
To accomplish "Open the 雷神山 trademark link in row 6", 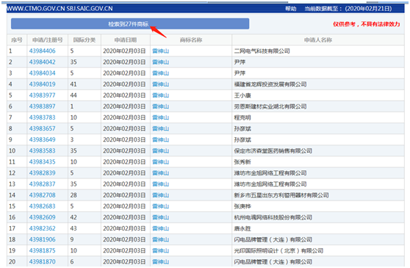I will (161, 106).
